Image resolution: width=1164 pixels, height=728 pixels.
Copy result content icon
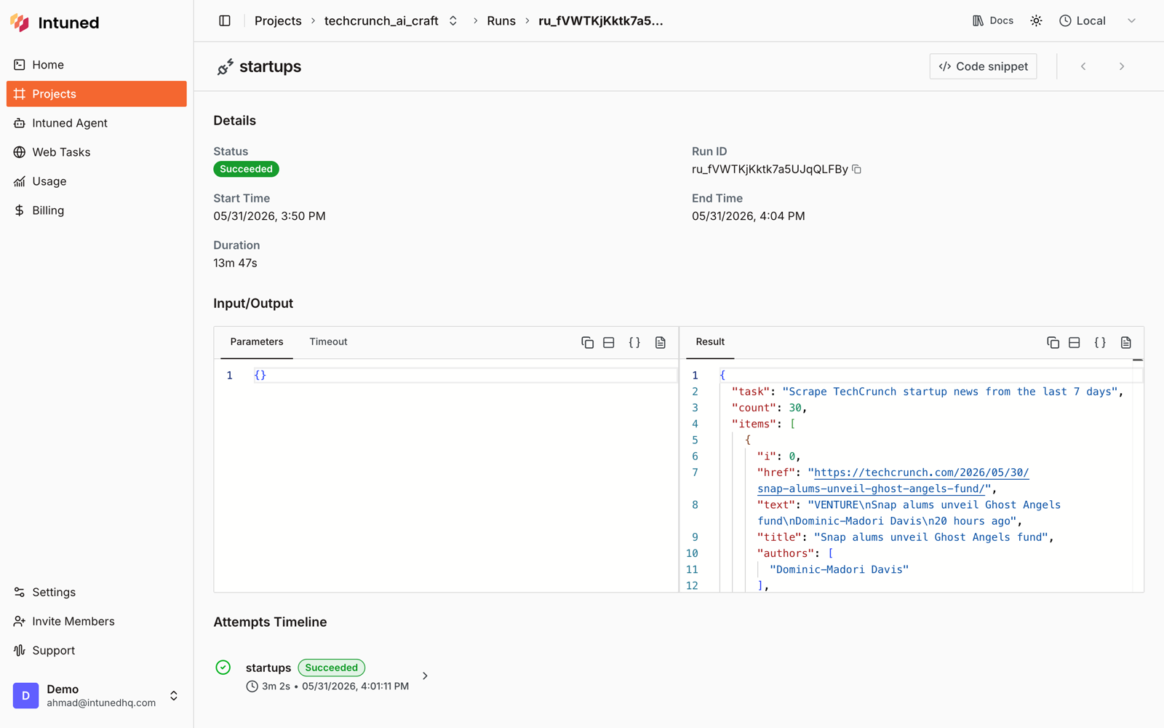[1053, 342]
